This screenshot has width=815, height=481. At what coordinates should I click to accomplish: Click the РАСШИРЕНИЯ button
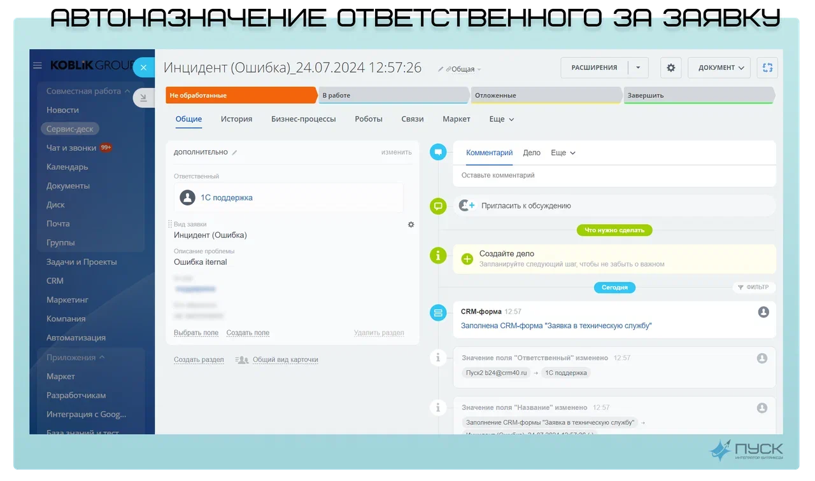tap(594, 67)
